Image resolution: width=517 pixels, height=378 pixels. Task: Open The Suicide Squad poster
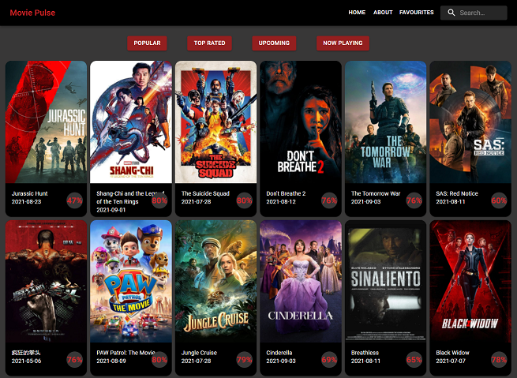[215, 122]
